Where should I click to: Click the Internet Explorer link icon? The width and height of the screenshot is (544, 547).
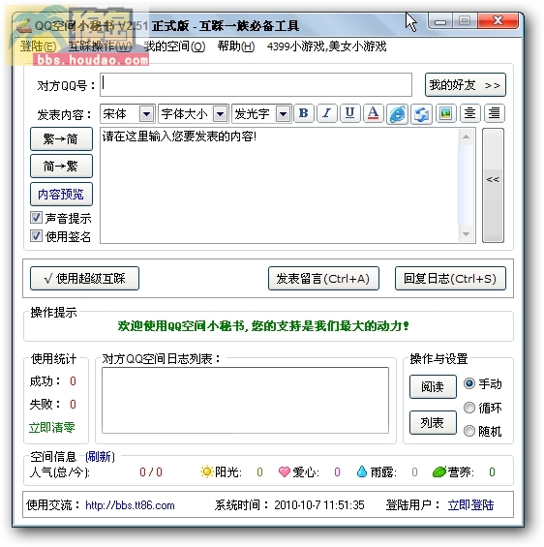tap(398, 113)
